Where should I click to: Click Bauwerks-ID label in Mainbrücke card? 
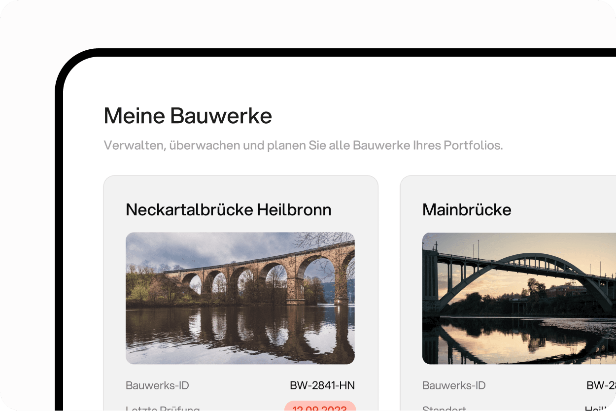(454, 385)
